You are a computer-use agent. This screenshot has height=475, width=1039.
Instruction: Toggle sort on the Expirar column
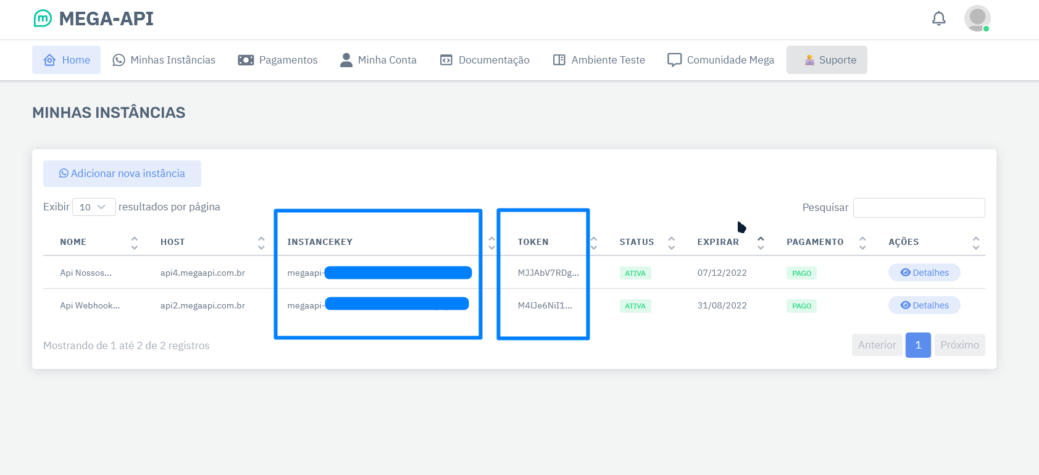pyautogui.click(x=761, y=242)
